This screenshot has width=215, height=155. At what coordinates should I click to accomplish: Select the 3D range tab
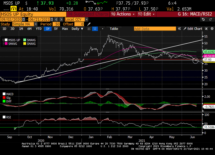click(x=13, y=29)
